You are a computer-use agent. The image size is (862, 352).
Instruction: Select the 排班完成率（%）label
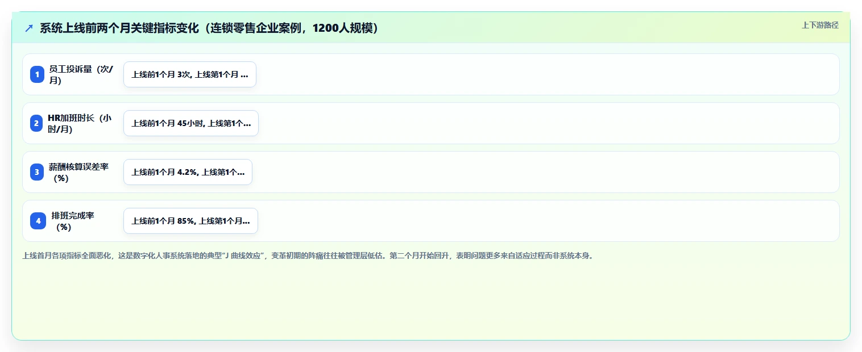[x=73, y=221]
